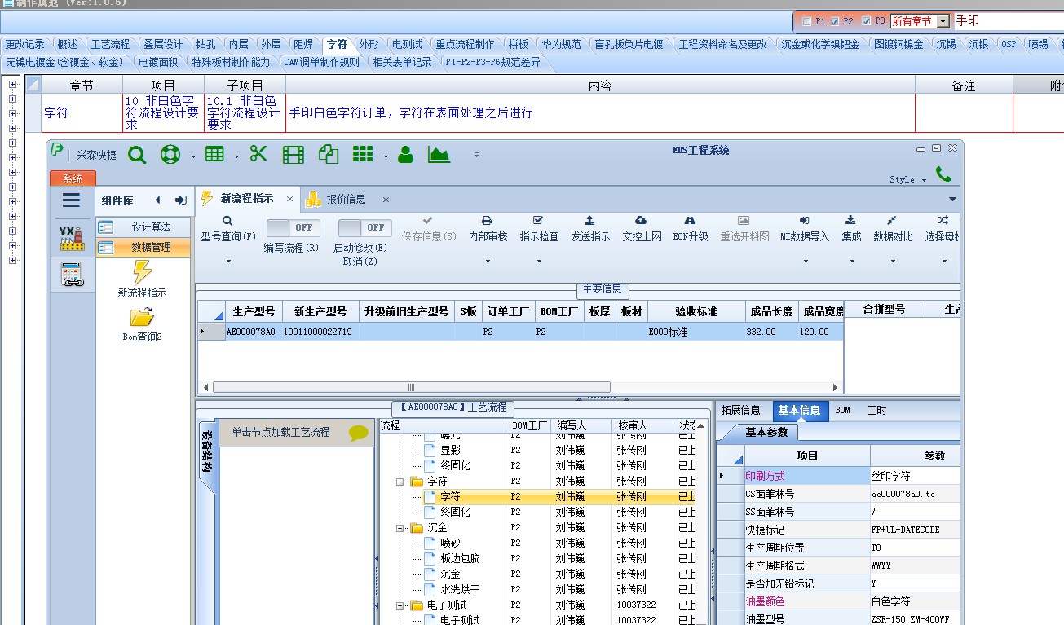Switch to the BOM tab
Image resolution: width=1064 pixels, height=625 pixels.
(843, 411)
